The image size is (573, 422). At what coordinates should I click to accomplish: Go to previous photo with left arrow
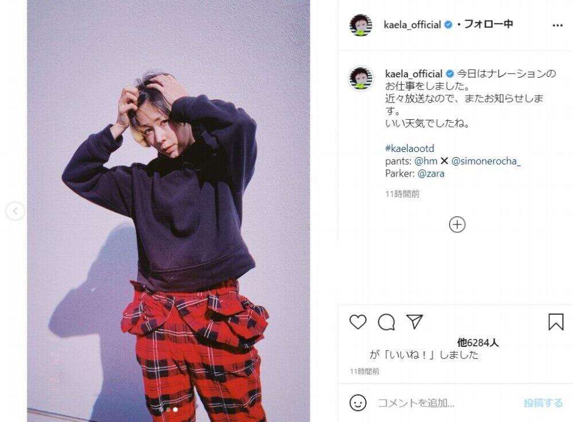coord(15,211)
